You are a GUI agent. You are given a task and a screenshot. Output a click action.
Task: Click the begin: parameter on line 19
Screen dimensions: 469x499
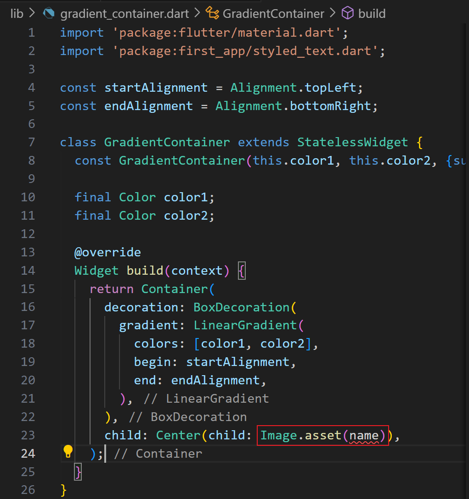pyautogui.click(x=156, y=362)
